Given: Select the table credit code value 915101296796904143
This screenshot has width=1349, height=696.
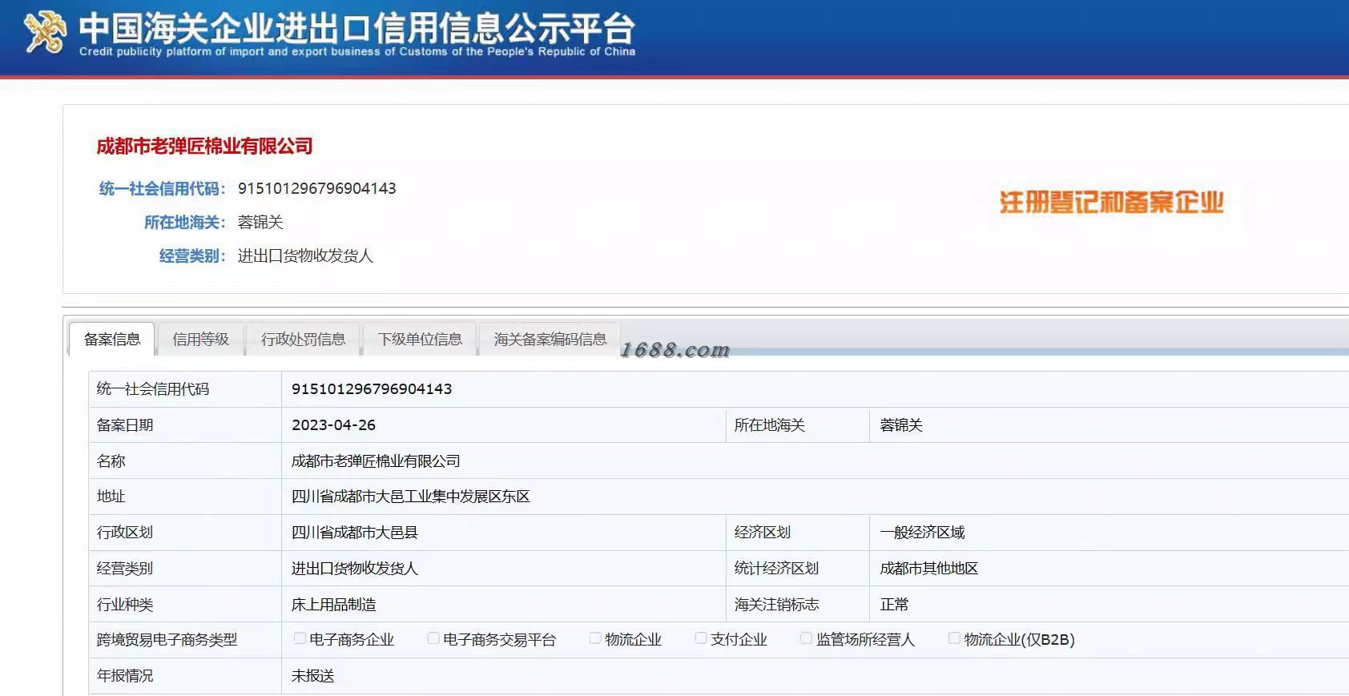Looking at the screenshot, I should [372, 389].
